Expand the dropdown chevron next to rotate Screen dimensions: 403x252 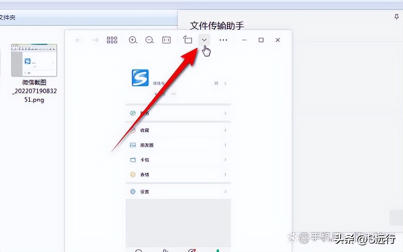(204, 40)
